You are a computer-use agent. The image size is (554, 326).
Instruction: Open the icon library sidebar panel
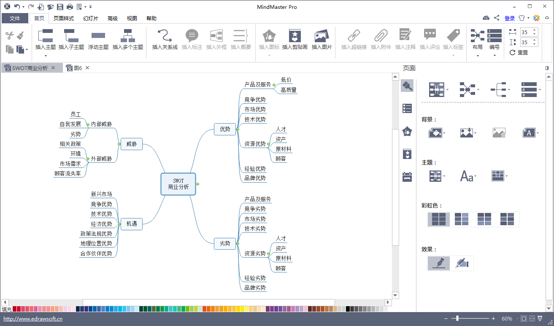pyautogui.click(x=407, y=131)
